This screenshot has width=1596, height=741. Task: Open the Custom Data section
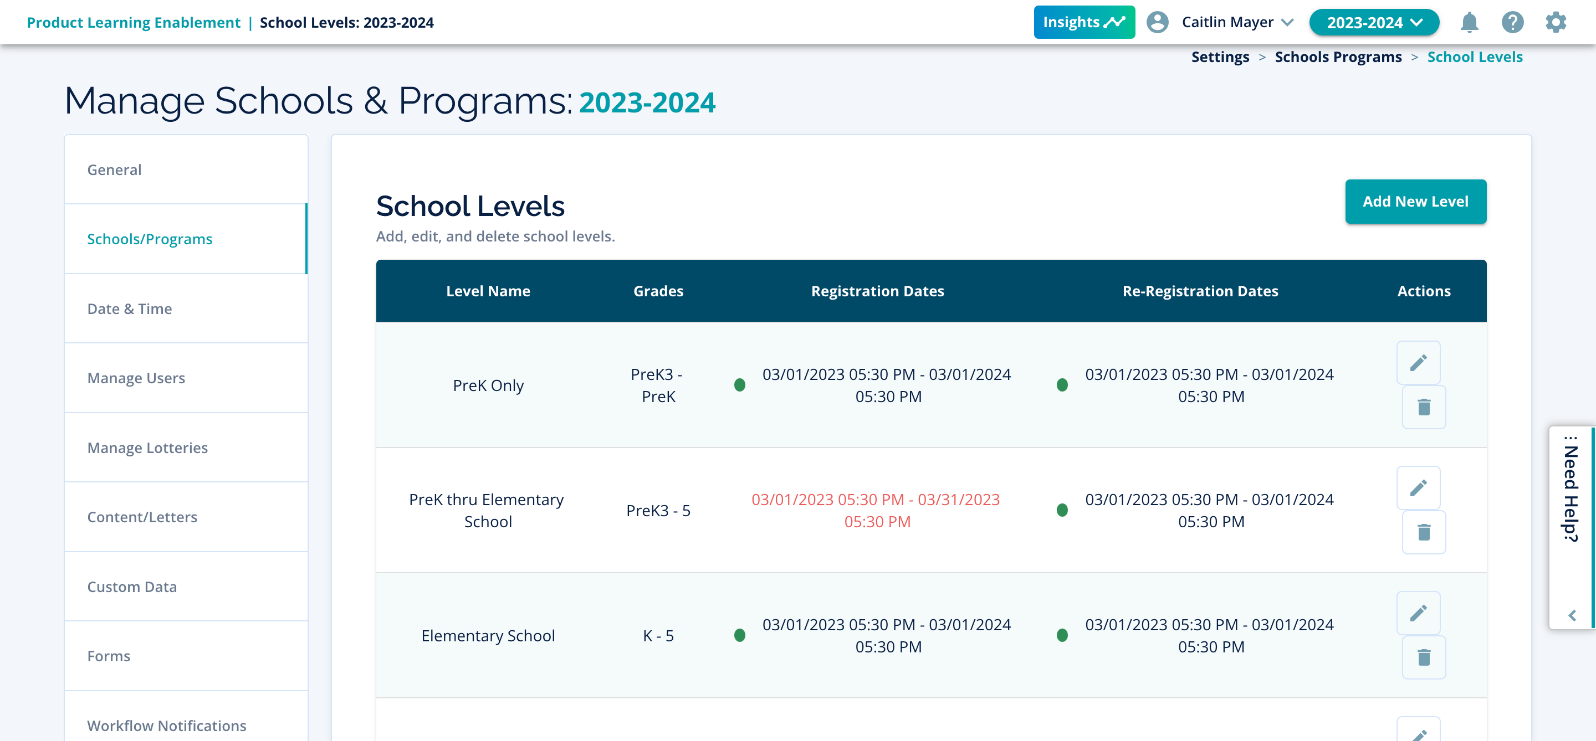132,587
